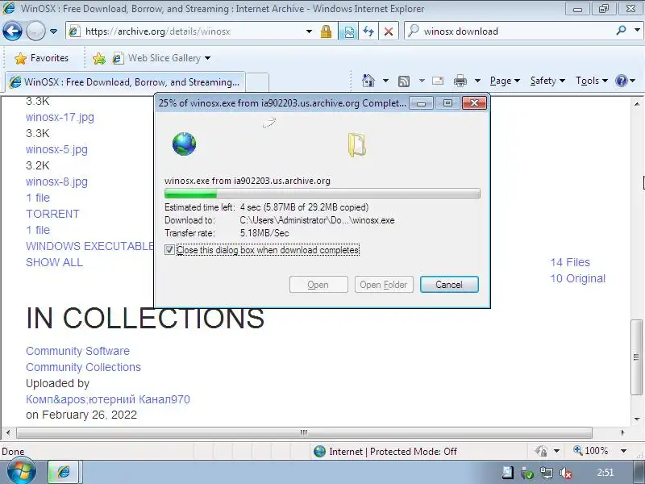Click the 2:51 clock in tray
Image resolution: width=645 pixels, height=484 pixels.
click(x=605, y=473)
